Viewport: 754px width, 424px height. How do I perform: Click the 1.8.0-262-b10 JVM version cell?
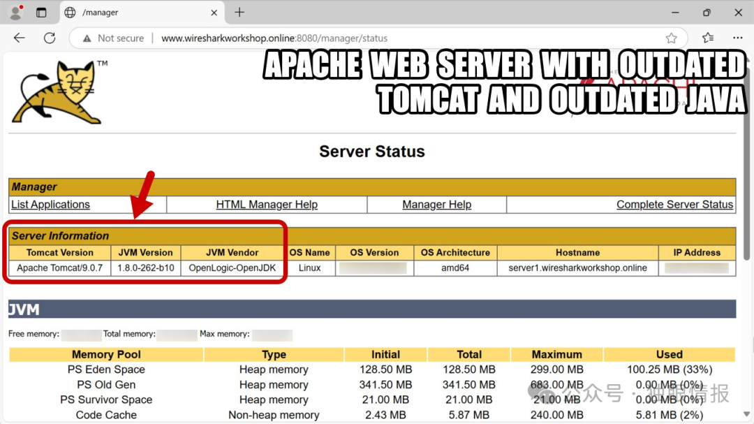[x=146, y=268]
